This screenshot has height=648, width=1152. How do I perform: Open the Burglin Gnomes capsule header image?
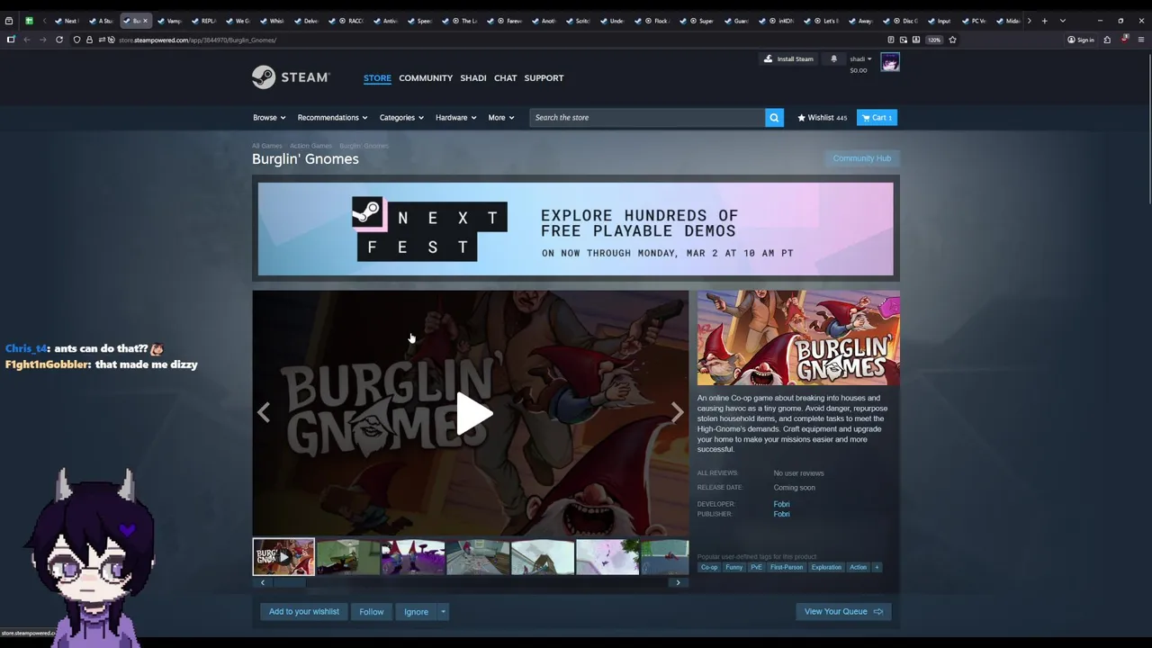tap(798, 337)
